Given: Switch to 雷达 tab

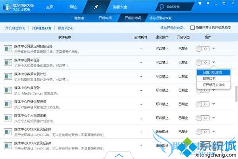Looking at the screenshot, I should [73, 7].
